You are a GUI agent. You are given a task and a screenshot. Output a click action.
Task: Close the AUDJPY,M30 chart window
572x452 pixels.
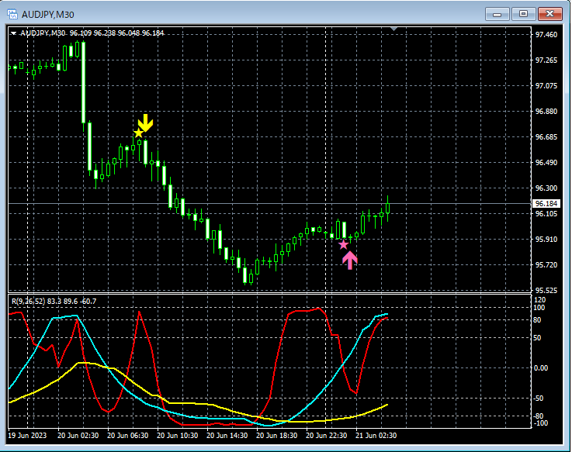pos(550,14)
